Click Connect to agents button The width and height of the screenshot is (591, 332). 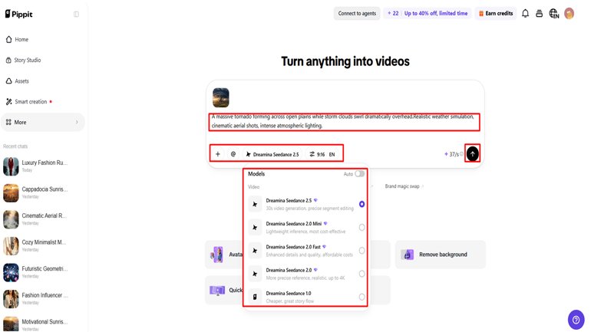pyautogui.click(x=357, y=14)
